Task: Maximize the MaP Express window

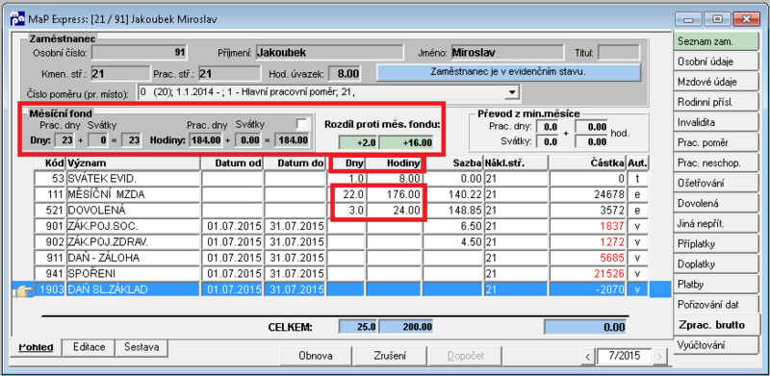Action: click(x=717, y=19)
